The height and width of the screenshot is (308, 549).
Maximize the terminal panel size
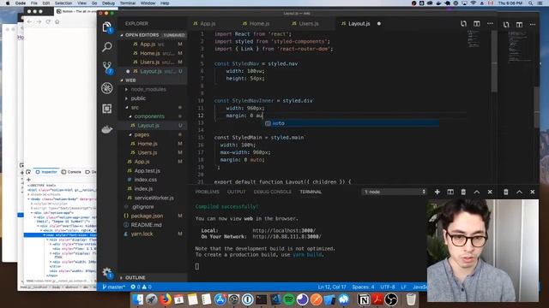477,192
